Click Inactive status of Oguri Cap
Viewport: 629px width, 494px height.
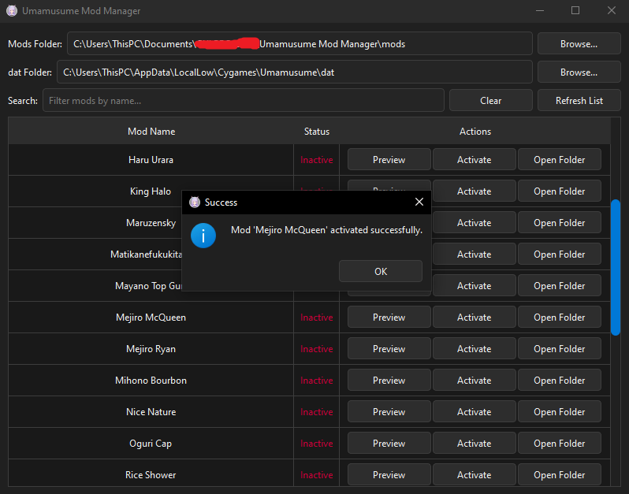(x=317, y=444)
